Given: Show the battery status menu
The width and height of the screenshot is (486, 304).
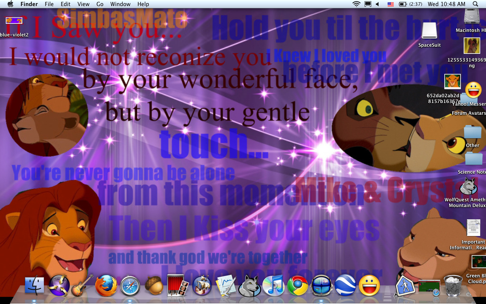Looking at the screenshot, I should tap(402, 4).
